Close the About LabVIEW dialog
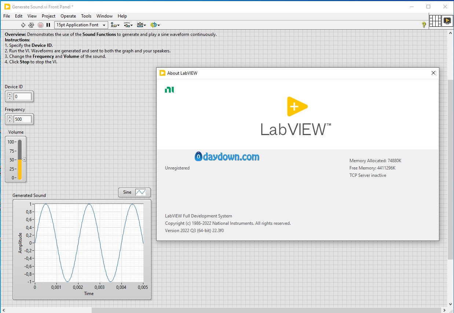 pos(433,73)
